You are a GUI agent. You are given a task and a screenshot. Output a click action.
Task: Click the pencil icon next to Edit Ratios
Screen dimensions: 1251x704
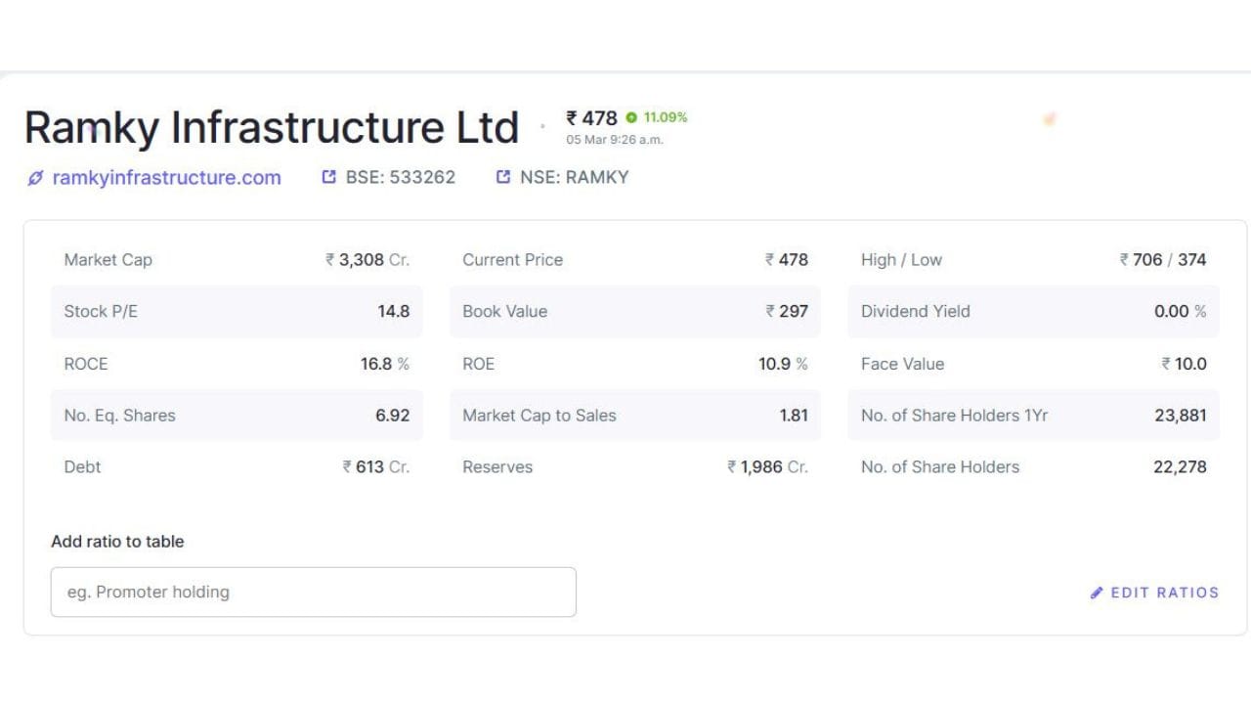(1097, 593)
